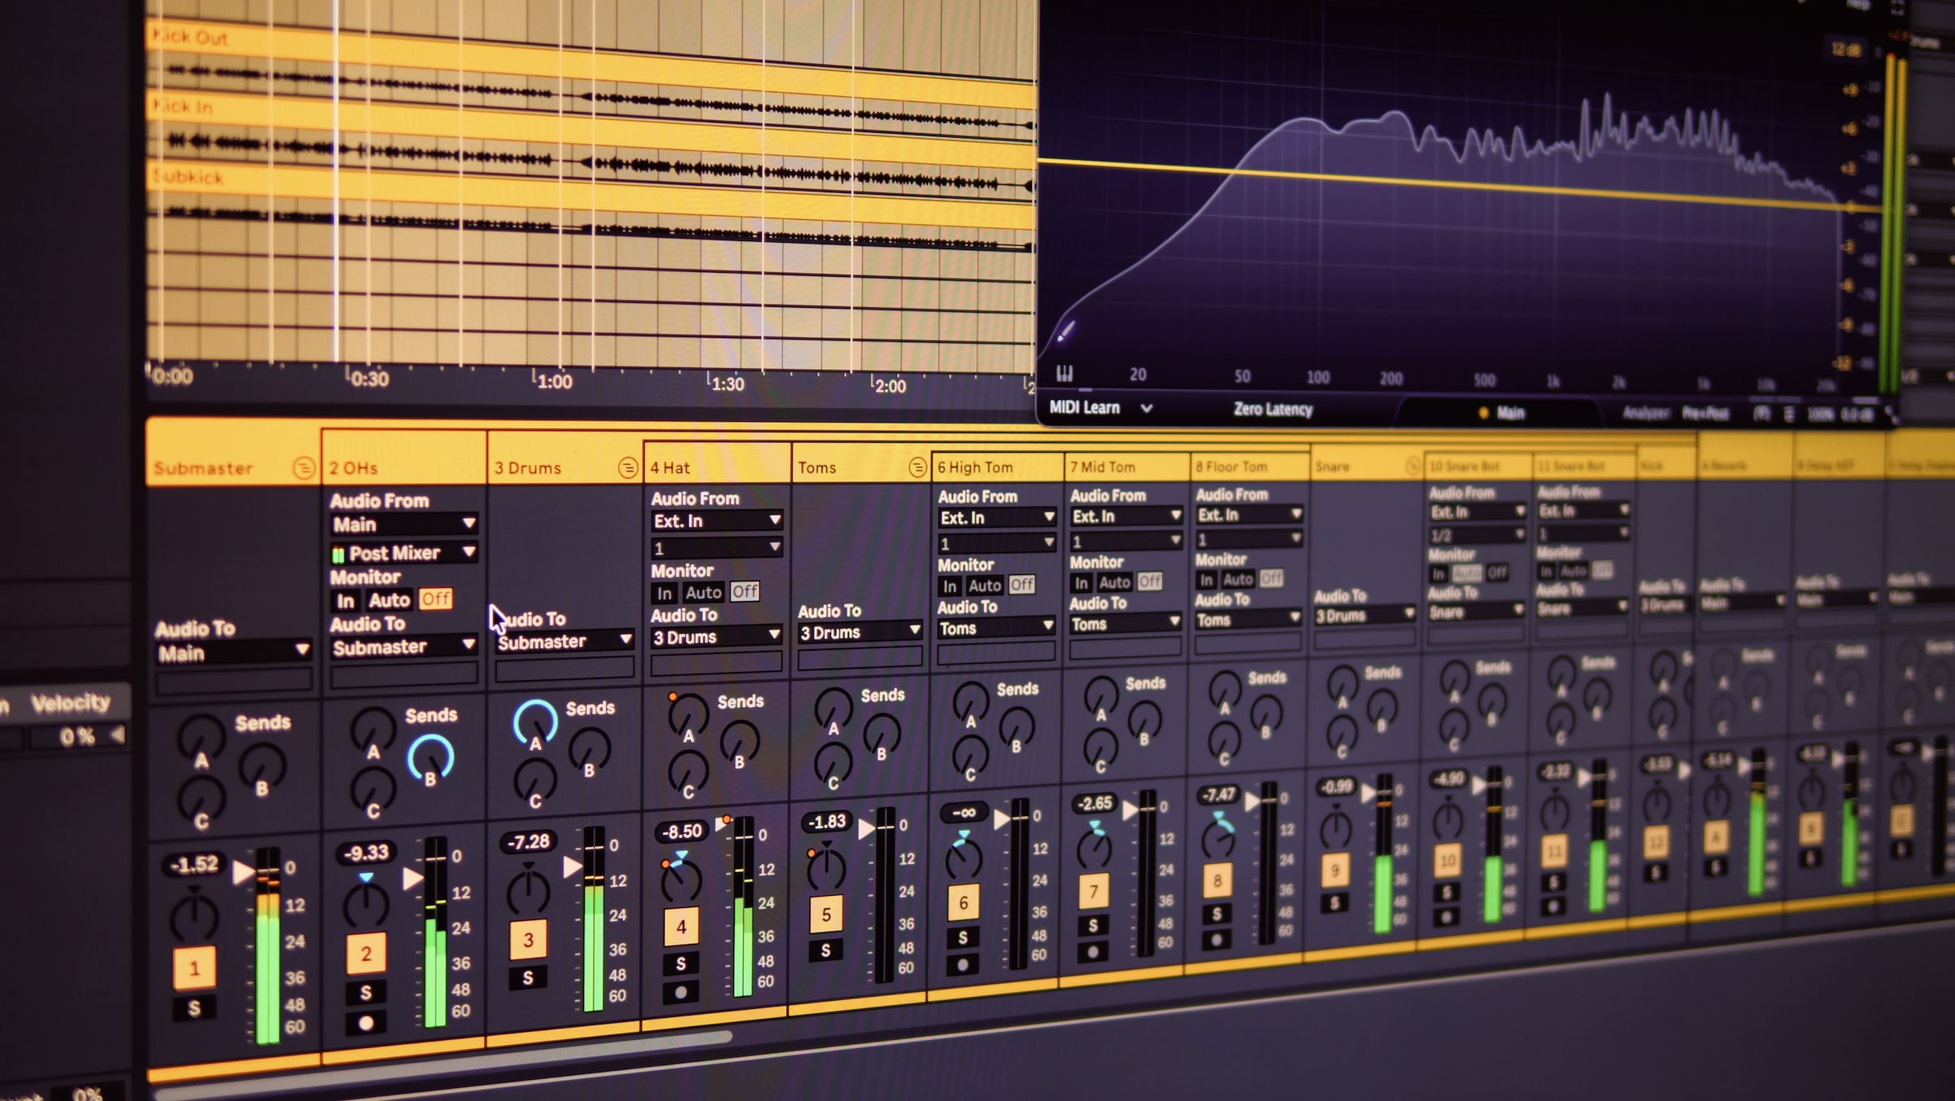Set Monitor to In on the 4 Hat track
1955x1101 pixels.
coord(666,592)
